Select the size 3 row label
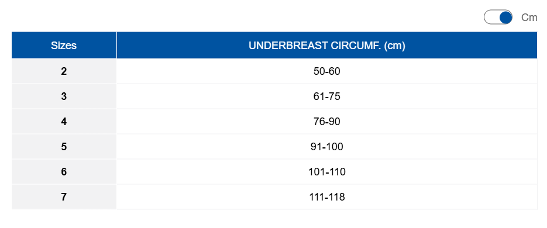 tap(64, 96)
